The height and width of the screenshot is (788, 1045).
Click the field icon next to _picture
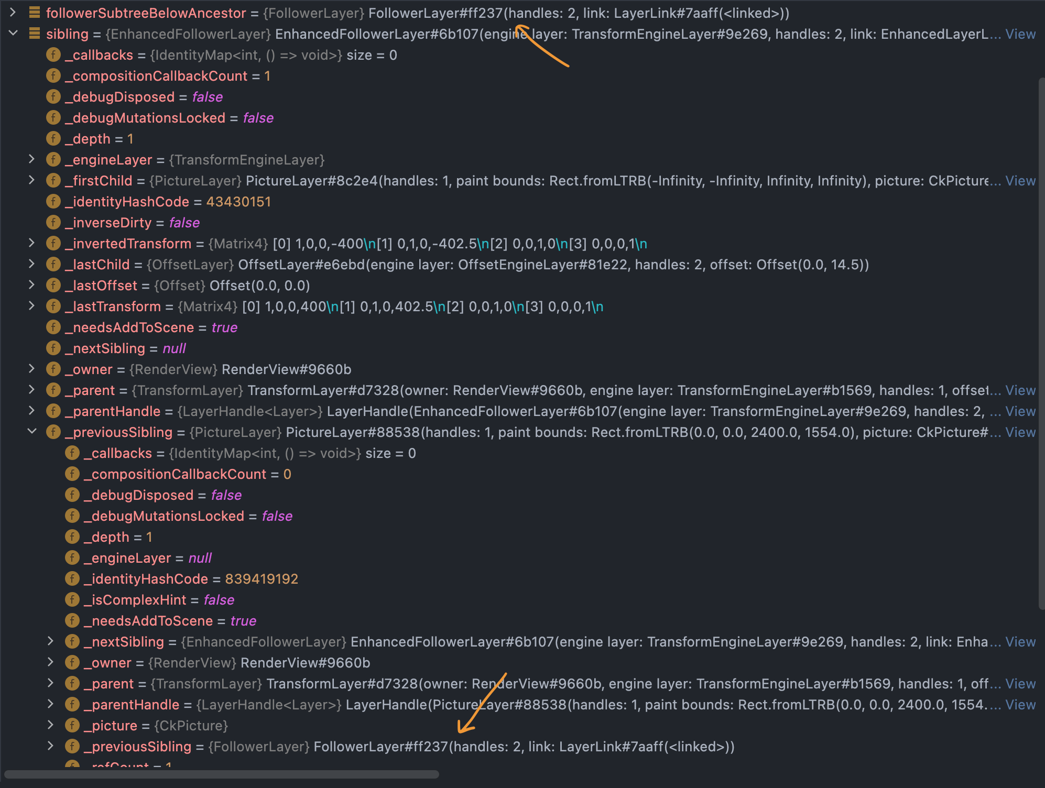pos(72,725)
